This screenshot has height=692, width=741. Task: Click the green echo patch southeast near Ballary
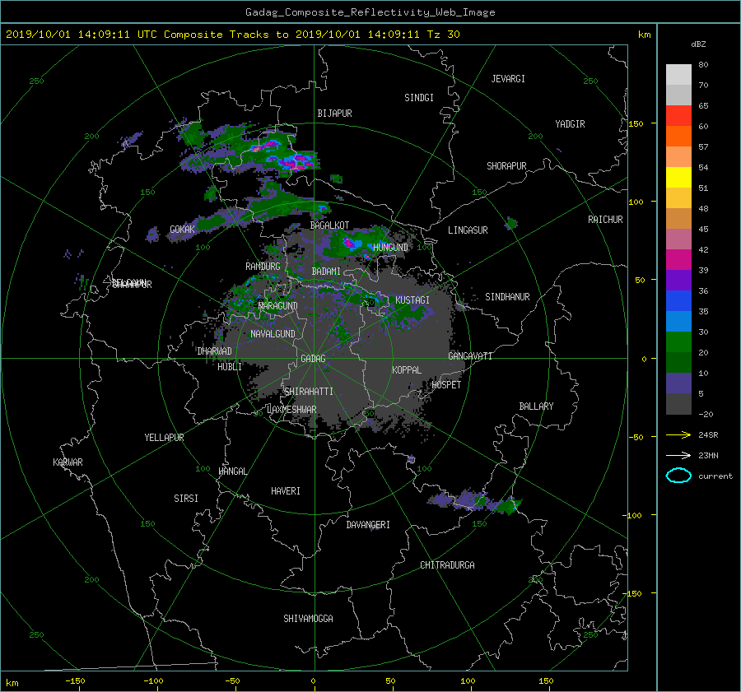click(510, 506)
